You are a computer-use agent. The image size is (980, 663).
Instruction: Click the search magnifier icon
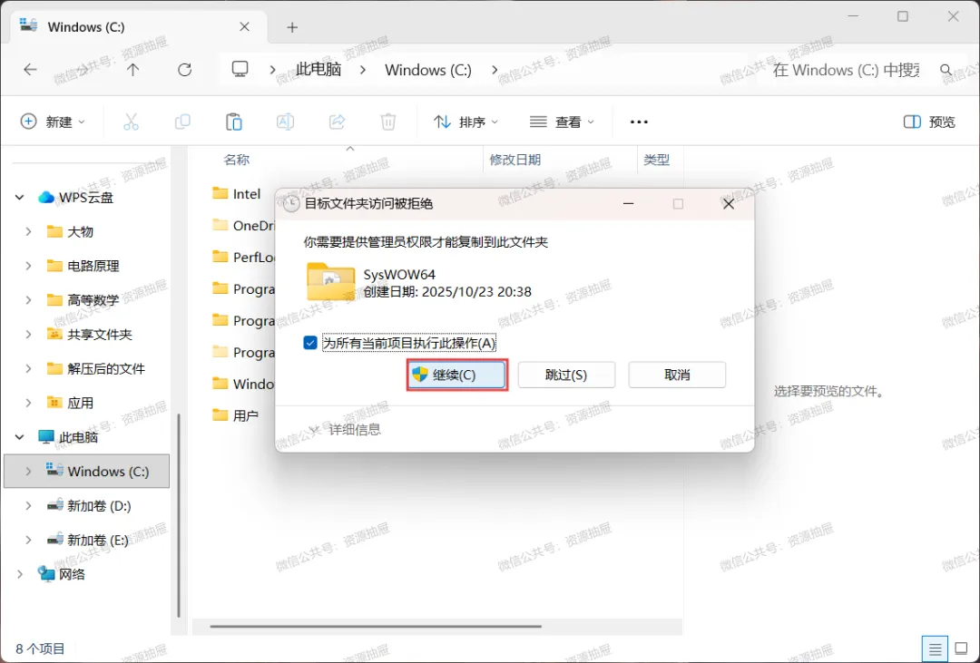[946, 70]
